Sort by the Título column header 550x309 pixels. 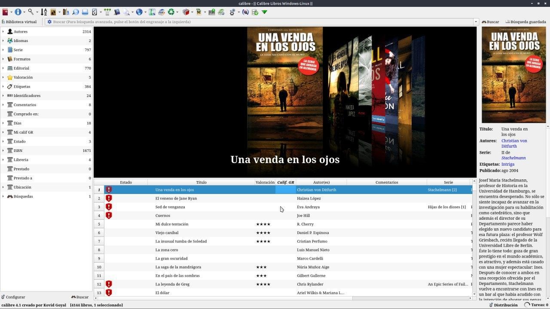[201, 182]
